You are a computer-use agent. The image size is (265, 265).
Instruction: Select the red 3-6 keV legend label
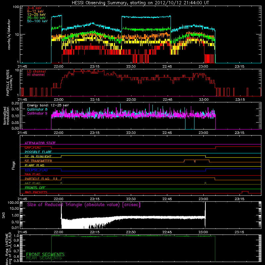tap(34, 8)
